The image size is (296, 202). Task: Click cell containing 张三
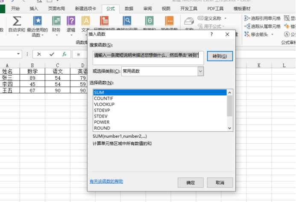pos(10,78)
